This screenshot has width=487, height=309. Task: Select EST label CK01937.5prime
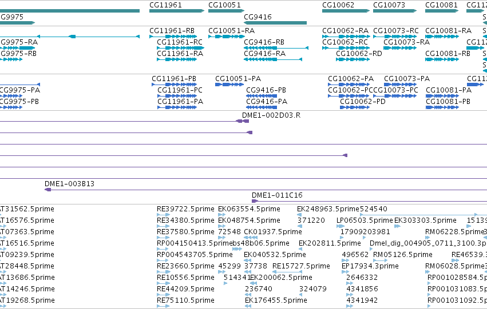pos(273,232)
